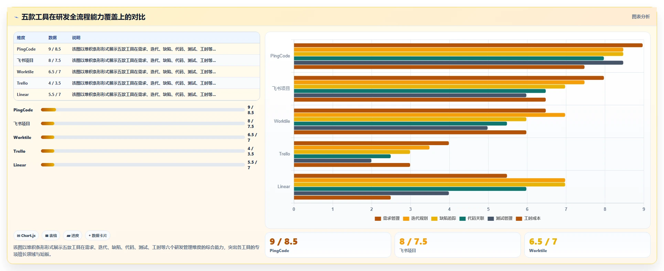Select the PingCode name cell in the table
Viewport: 664px width, 271px height.
coord(26,49)
